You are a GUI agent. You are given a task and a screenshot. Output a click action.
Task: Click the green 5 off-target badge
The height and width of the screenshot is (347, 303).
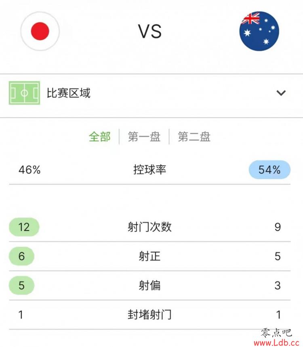[21, 285]
